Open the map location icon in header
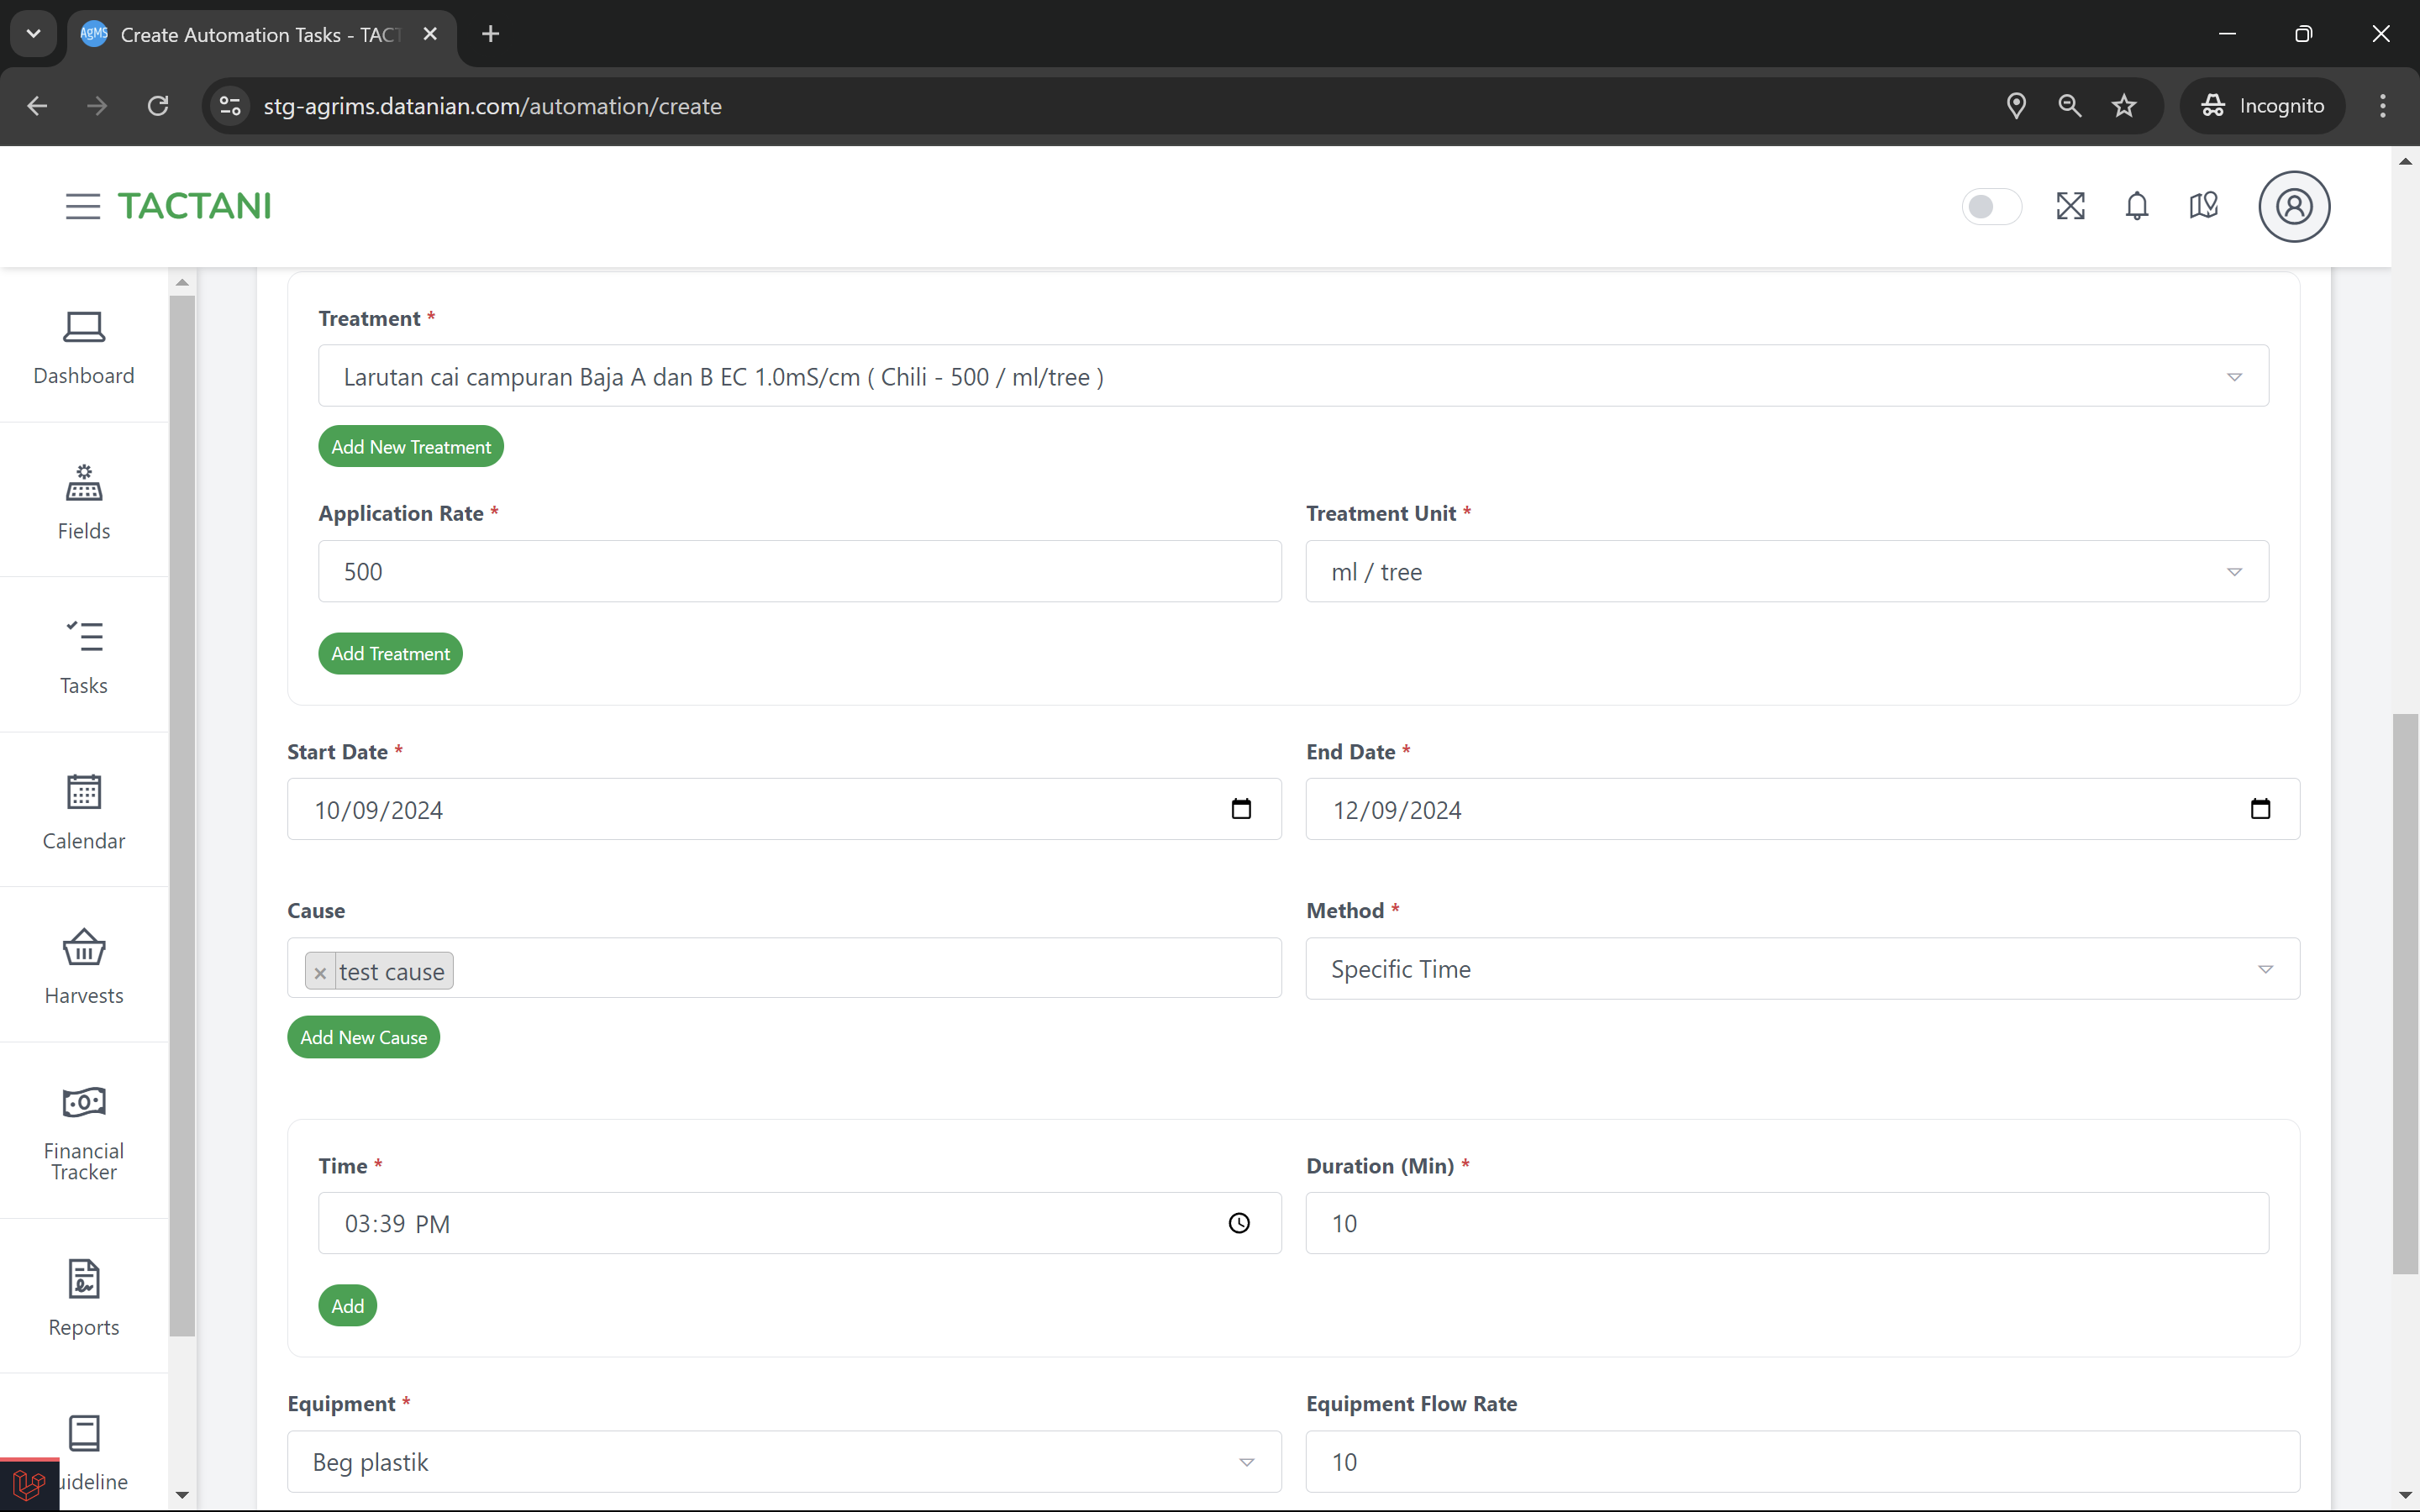Viewport: 2420px width, 1512px height. pos(2204,206)
